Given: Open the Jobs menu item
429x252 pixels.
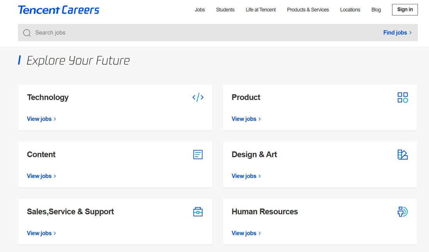Looking at the screenshot, I should (x=200, y=10).
